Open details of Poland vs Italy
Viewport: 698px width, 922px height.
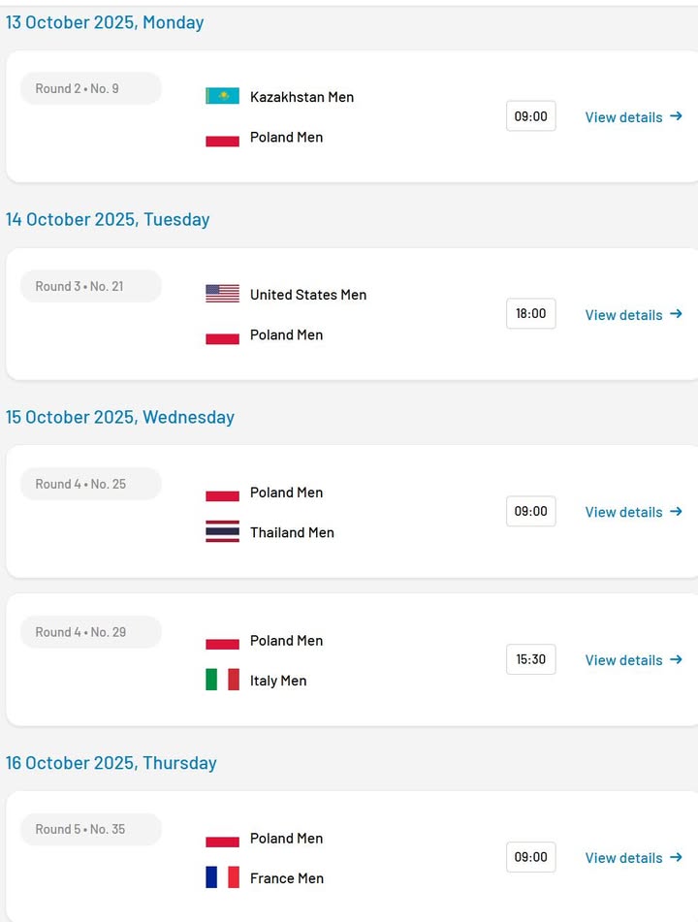tap(633, 660)
